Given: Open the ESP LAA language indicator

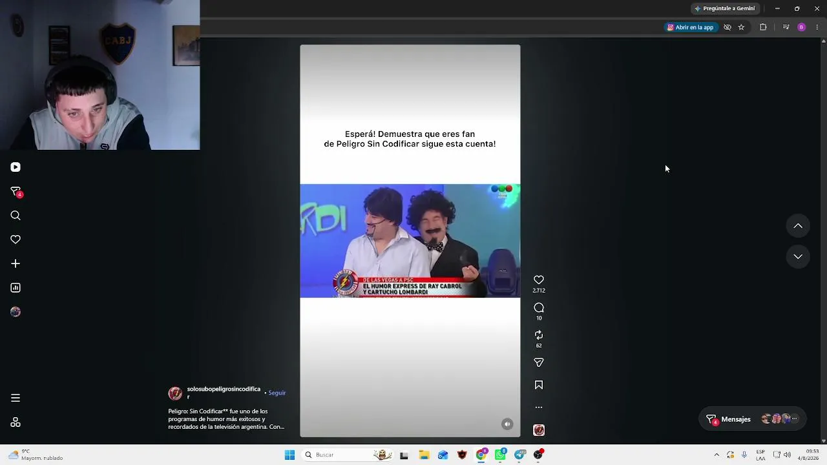Looking at the screenshot, I should coord(760,455).
